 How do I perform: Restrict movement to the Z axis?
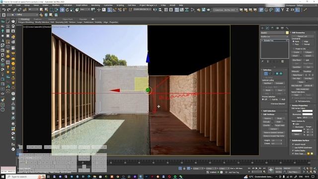pos(287,10)
